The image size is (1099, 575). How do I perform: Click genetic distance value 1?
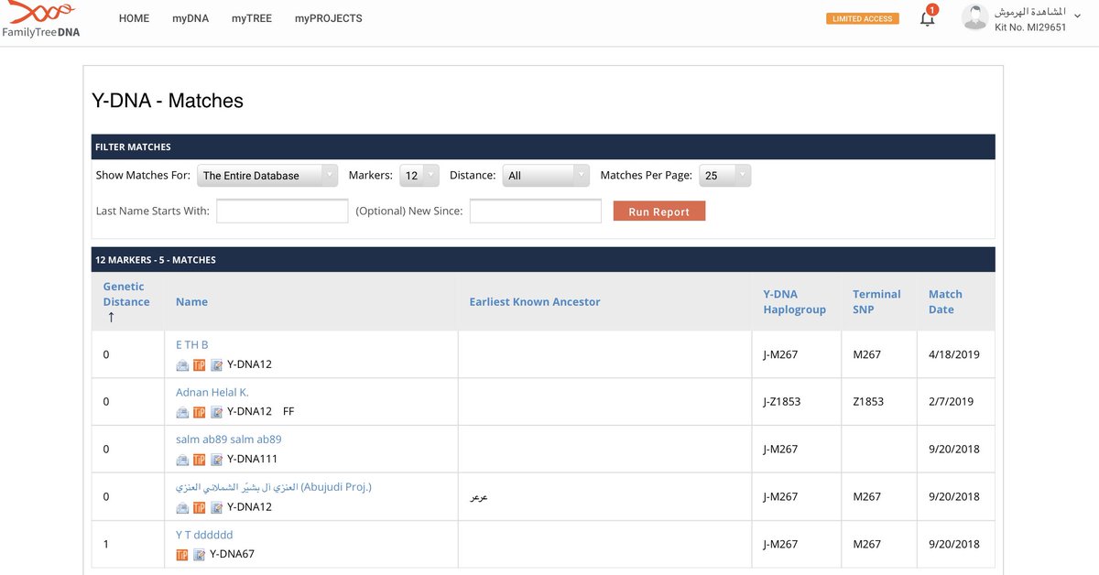106,545
